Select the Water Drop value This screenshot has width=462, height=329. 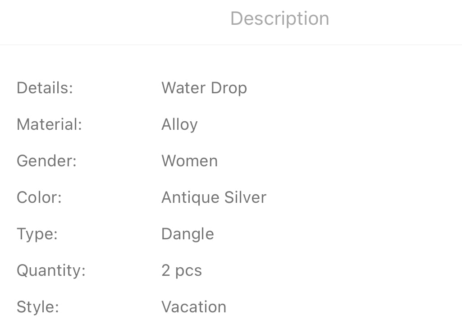tap(204, 88)
